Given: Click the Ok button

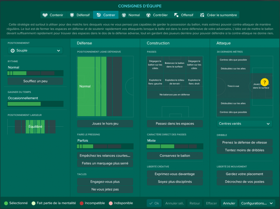Looking at the screenshot, I should click(x=154, y=203).
